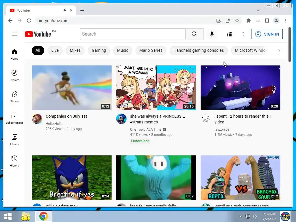Open revzonide channel name
Image resolution: width=296 pixels, height=222 pixels.
tap(222, 129)
